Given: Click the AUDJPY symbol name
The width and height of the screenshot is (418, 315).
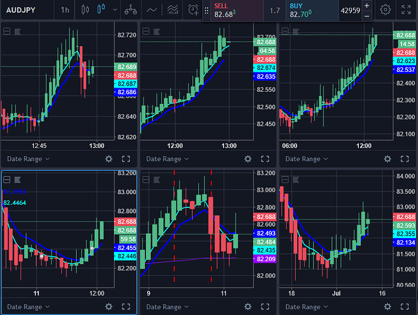Looking at the screenshot, I should pos(21,9).
